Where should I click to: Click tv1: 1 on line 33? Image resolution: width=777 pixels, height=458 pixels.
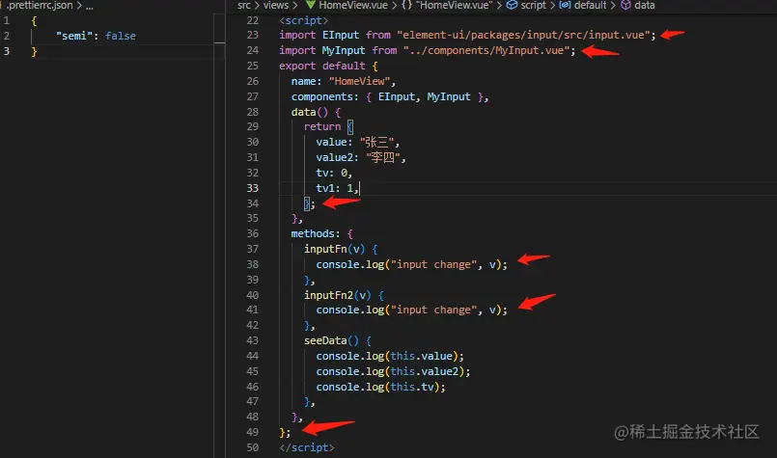tap(335, 188)
